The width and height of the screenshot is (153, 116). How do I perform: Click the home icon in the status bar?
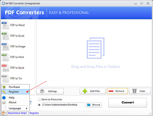[3, 113]
